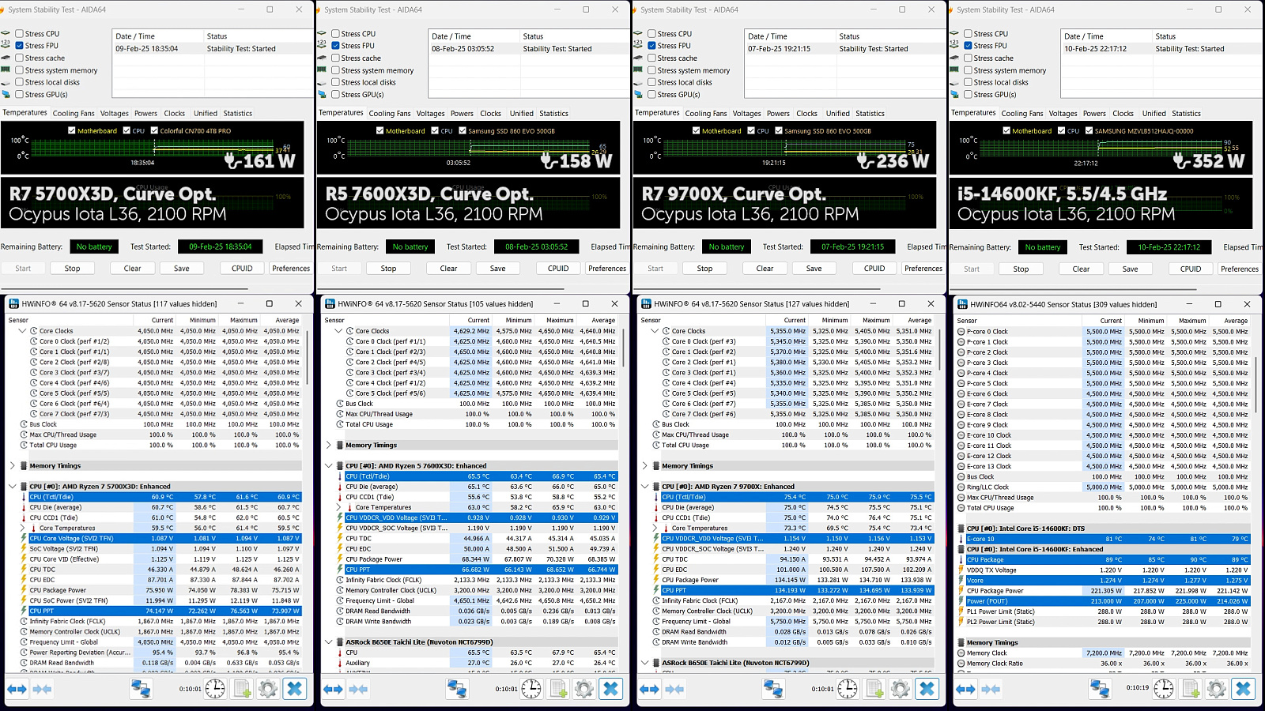The height and width of the screenshot is (711, 1265).
Task: Collapse the AMD Ryzen 7 5700X3D Enhanced section
Action: [x=12, y=487]
